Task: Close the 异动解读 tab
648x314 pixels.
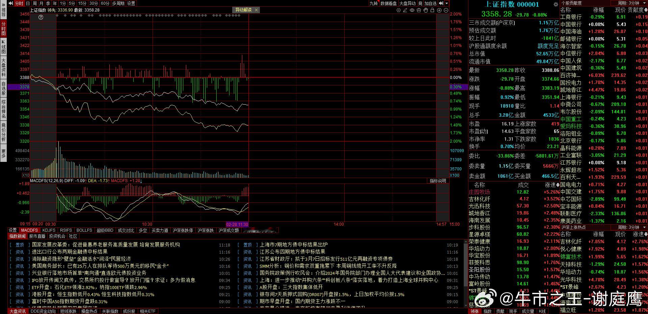Action: (256, 10)
